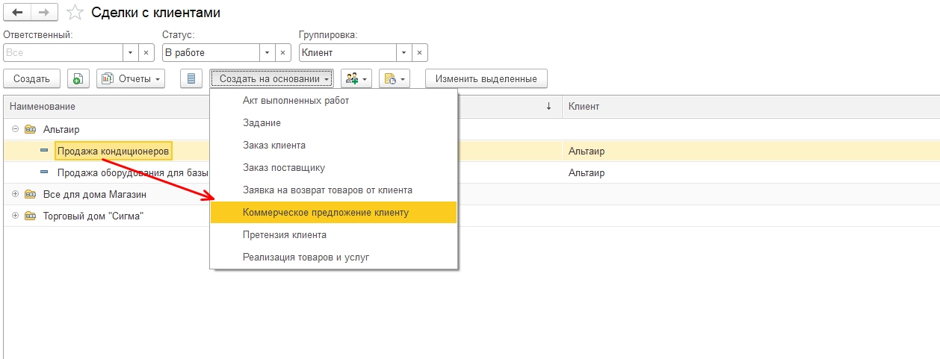The height and width of the screenshot is (359, 940).
Task: Clear the Ответственный filter with X
Action: point(147,53)
